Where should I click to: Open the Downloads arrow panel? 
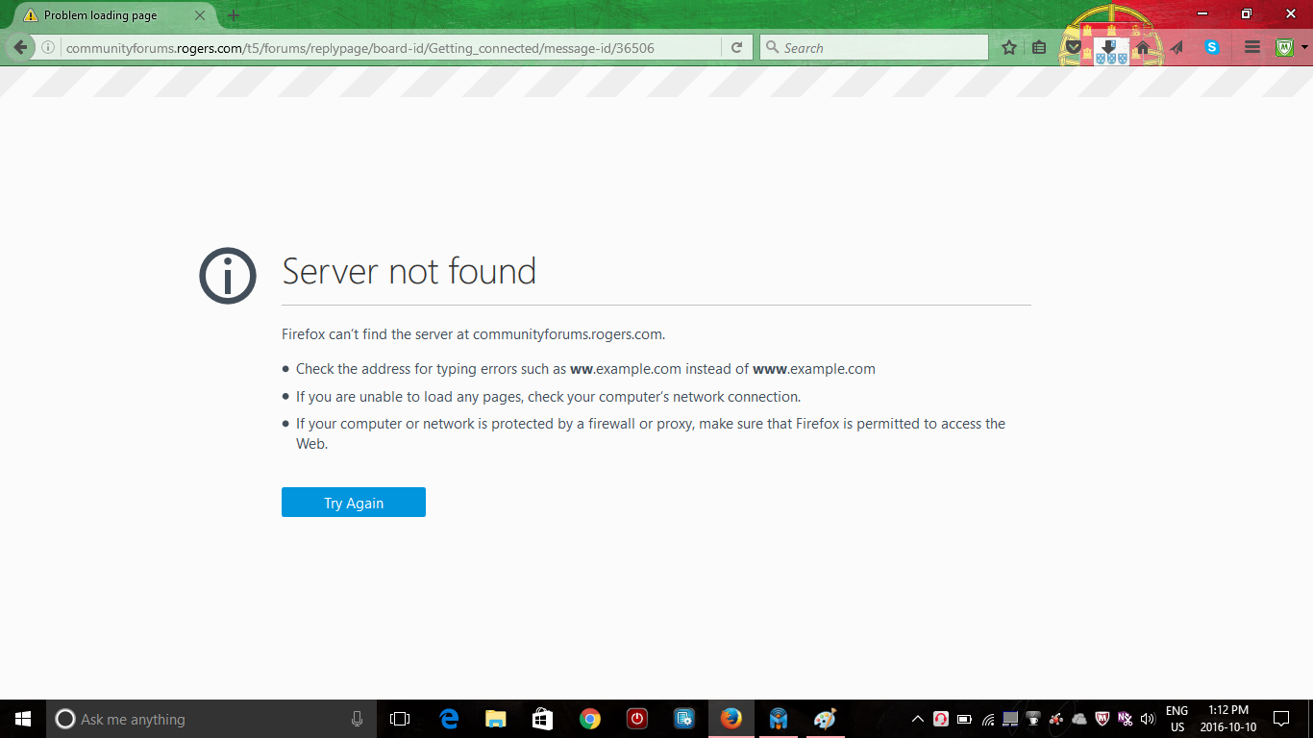1108,47
